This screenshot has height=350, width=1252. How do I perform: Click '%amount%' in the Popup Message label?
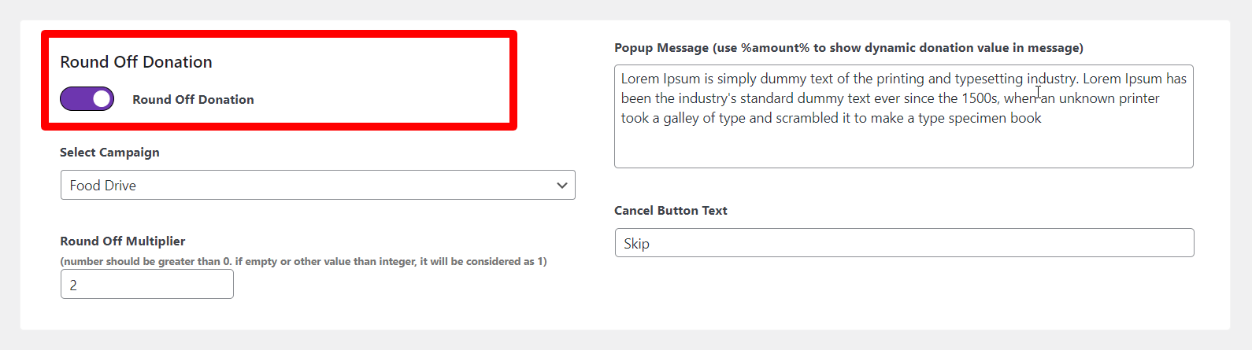(775, 48)
